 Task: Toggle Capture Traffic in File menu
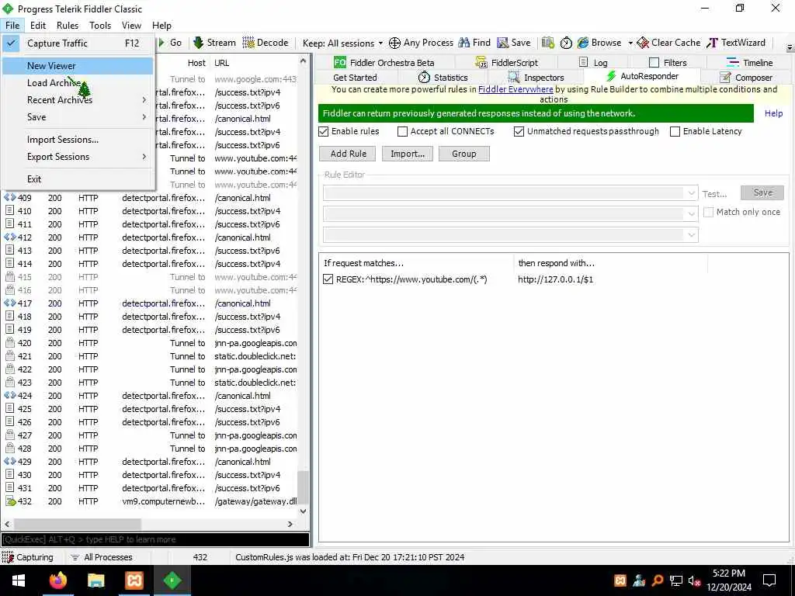[77, 43]
